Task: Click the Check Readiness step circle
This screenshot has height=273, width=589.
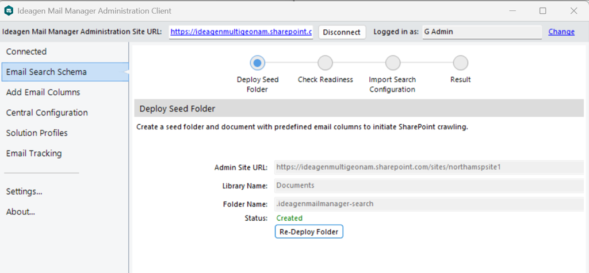Action: tap(325, 63)
